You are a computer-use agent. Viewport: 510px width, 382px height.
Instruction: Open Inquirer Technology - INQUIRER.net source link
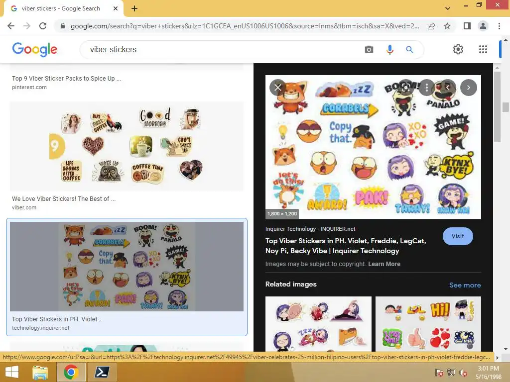[310, 229]
